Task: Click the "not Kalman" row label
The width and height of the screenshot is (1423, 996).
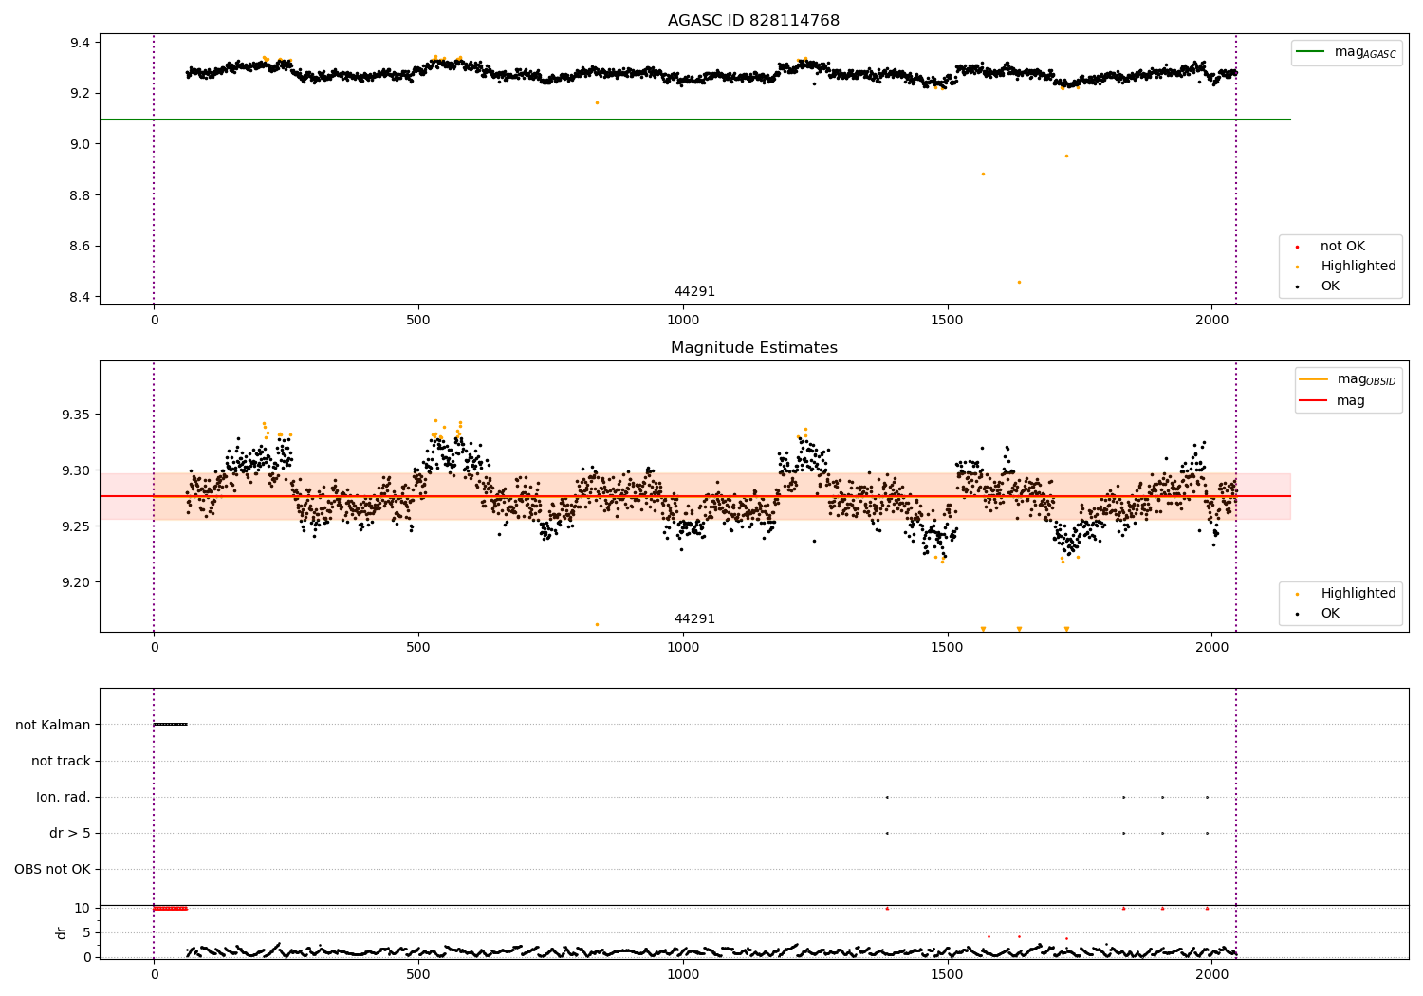Action: coord(53,726)
